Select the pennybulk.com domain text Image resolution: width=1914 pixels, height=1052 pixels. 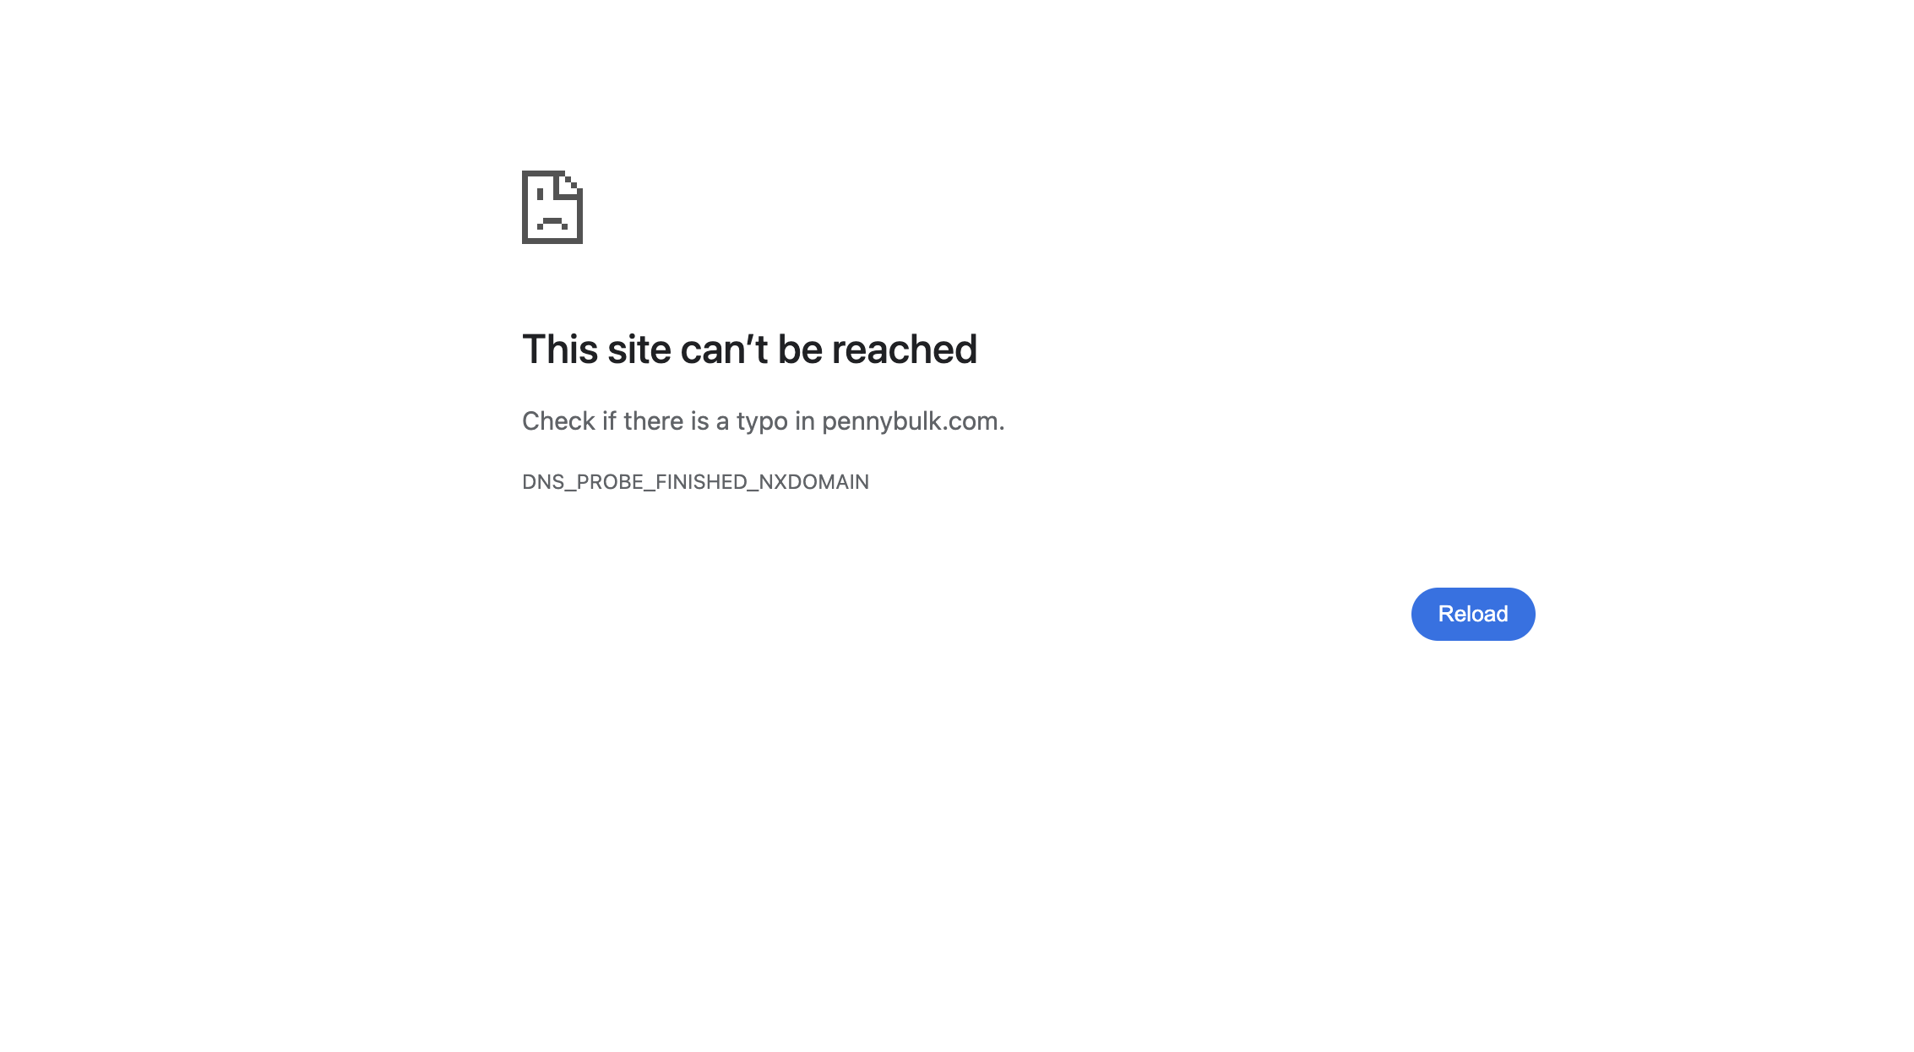[911, 421]
